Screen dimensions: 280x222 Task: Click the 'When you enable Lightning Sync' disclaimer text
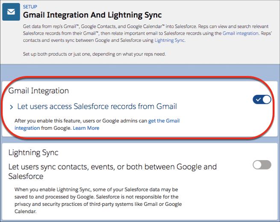click(x=98, y=200)
